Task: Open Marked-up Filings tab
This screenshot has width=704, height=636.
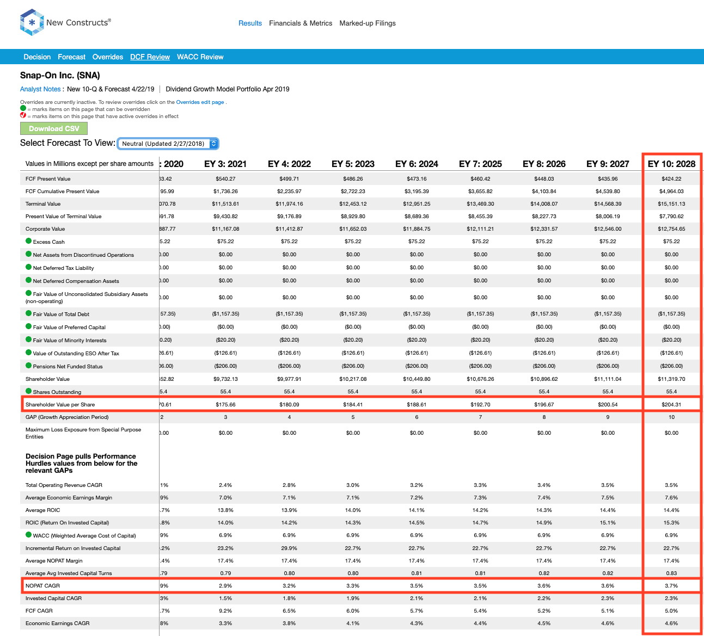Action: point(368,23)
